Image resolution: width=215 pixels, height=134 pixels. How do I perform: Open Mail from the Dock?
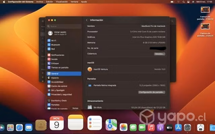tap(29, 128)
